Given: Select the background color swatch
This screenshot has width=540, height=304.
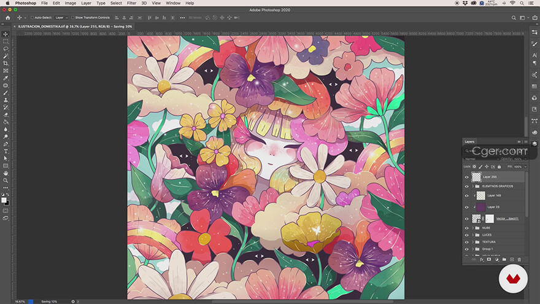Looking at the screenshot, I should [x=7, y=203].
